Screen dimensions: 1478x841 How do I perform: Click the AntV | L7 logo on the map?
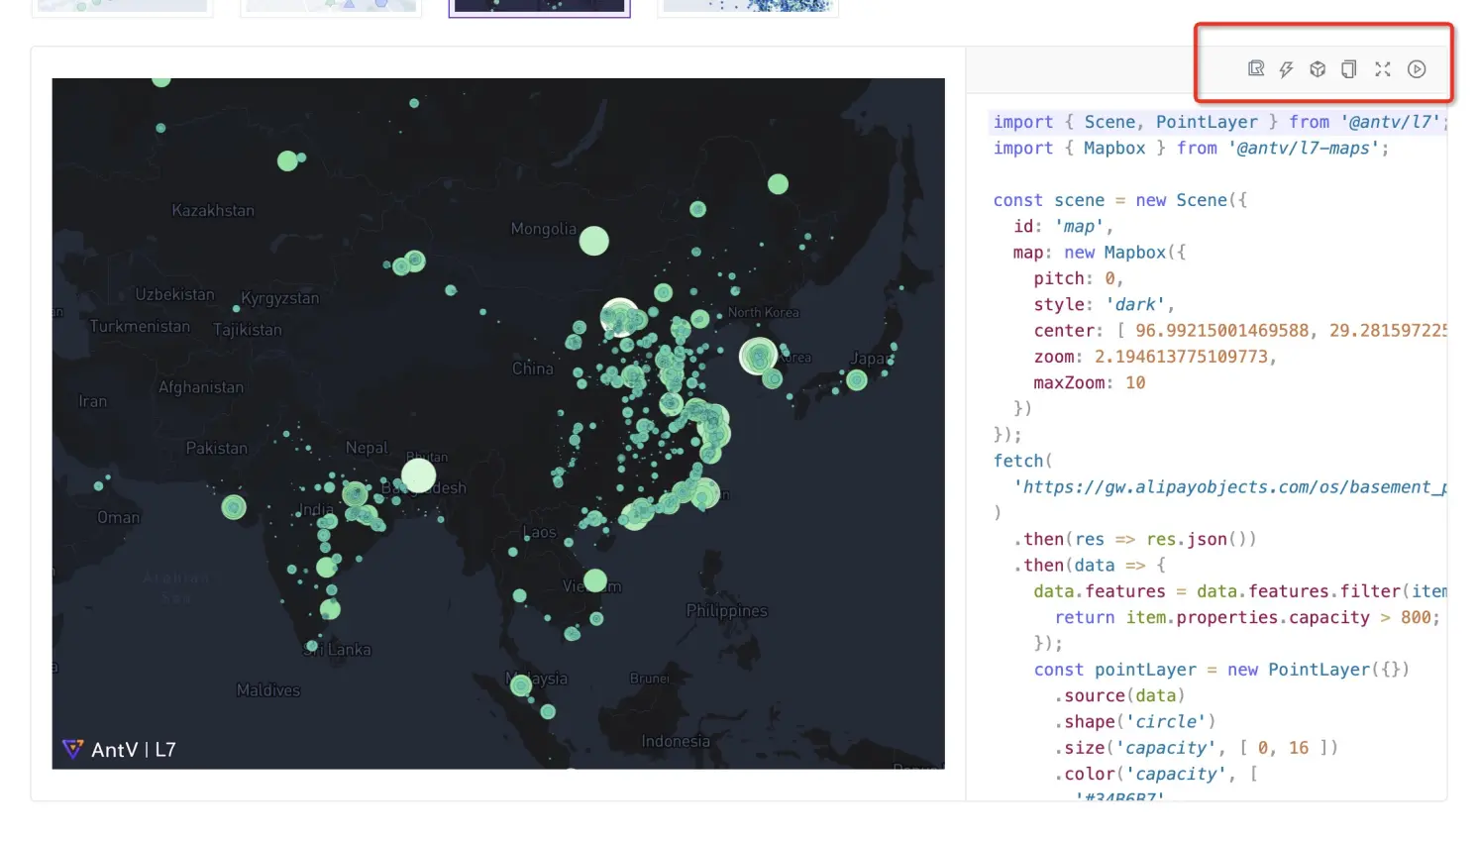click(119, 749)
